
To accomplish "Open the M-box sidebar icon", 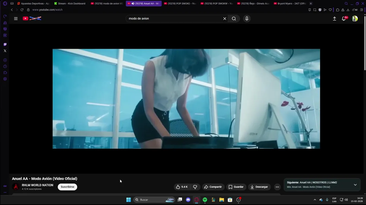I will pos(5,35).
